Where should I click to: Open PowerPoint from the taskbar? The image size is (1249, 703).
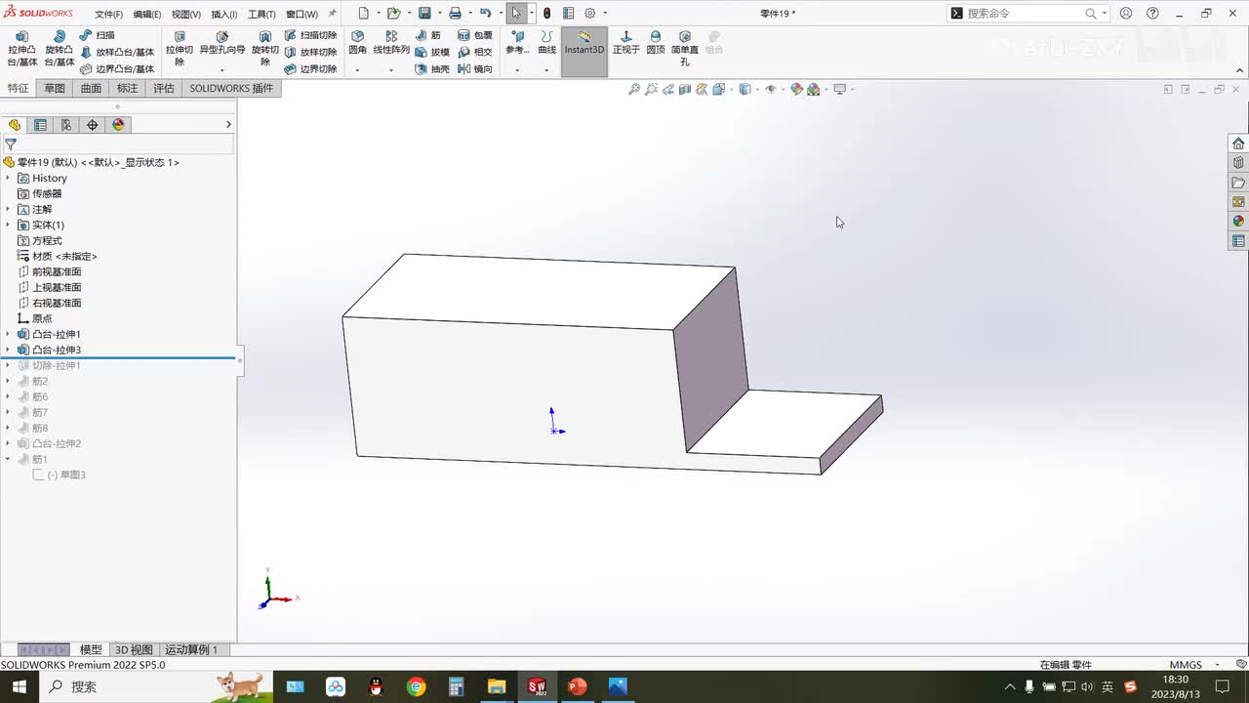click(x=577, y=686)
